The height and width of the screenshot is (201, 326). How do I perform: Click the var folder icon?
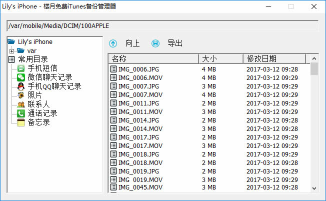21,50
